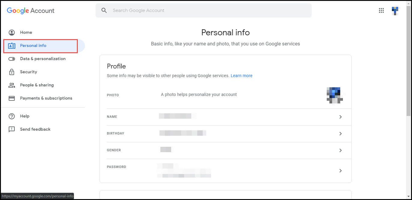Click the Help question mark icon
The image size is (412, 200).
click(x=12, y=116)
